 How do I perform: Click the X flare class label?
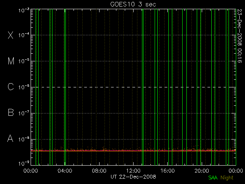click(10, 35)
